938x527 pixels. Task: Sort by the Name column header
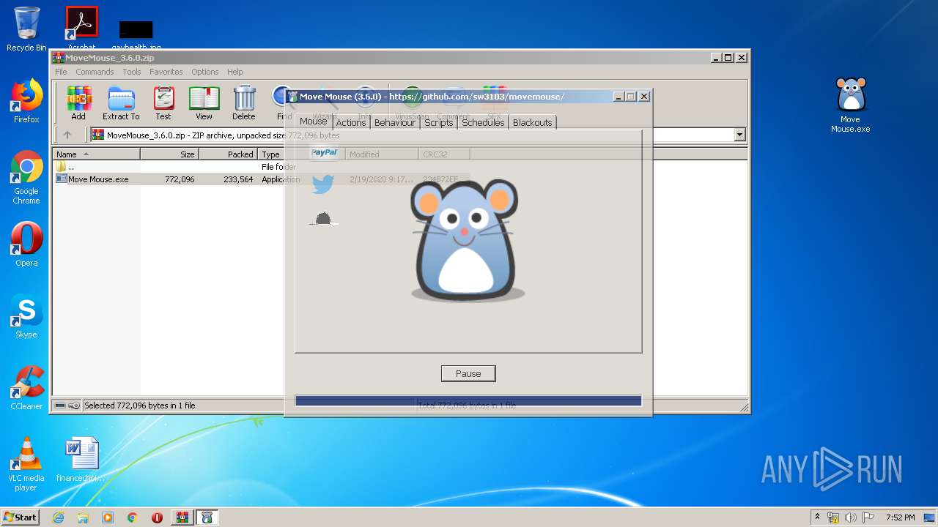coord(96,154)
